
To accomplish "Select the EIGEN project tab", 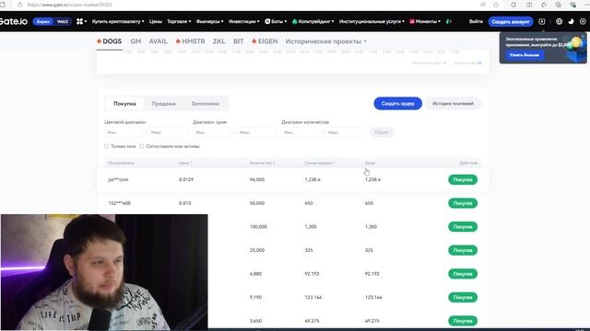I will [x=265, y=41].
